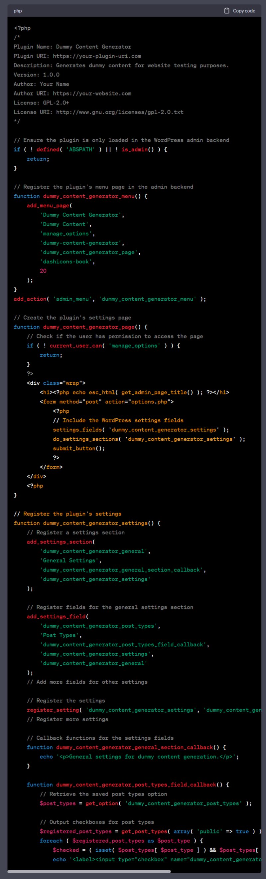Click the 'License: GPL-2.0+' line
Viewport: 266px width, 879px height.
[x=41, y=103]
